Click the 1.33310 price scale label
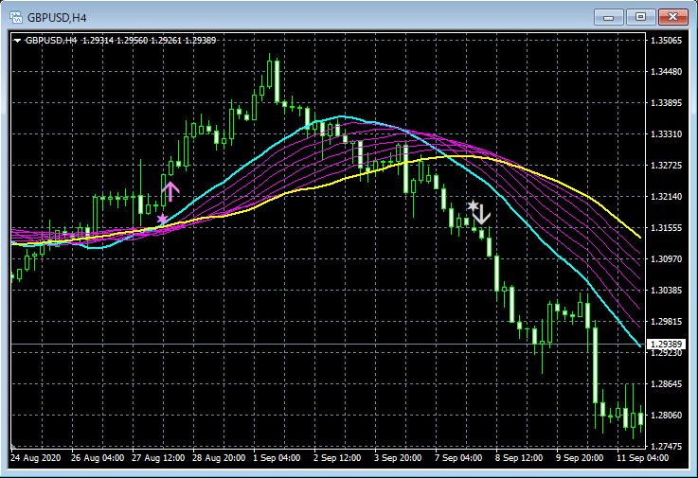Image resolution: width=698 pixels, height=478 pixels. pyautogui.click(x=666, y=134)
